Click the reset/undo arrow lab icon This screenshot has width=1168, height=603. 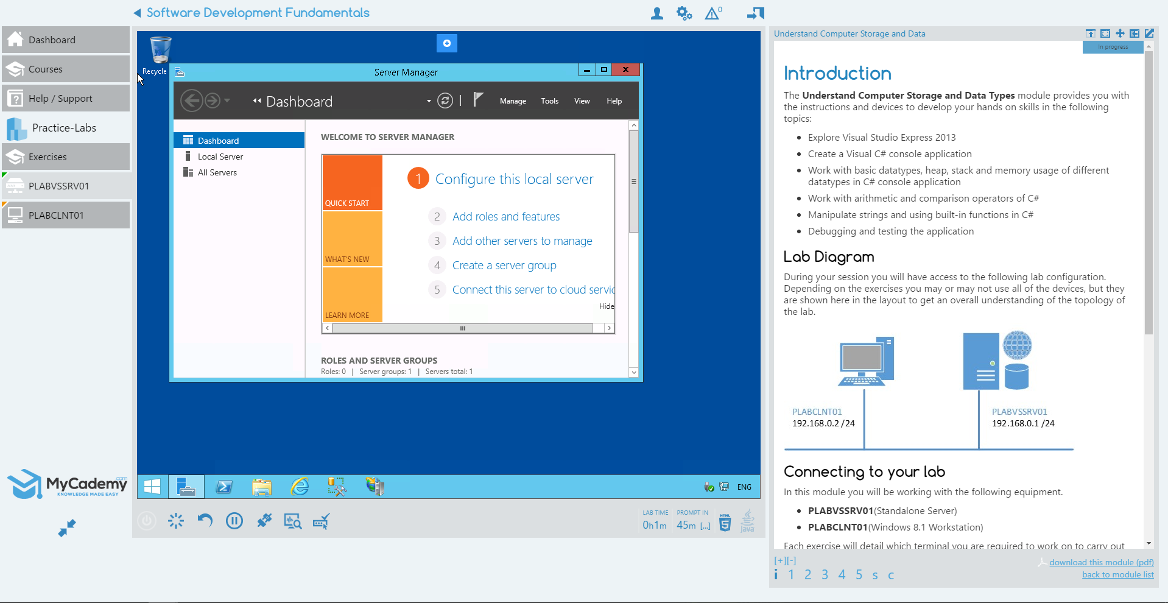pos(205,521)
